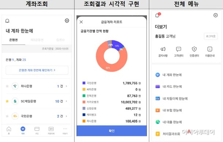Close the 금융계좌 리포트 dialog
Screen dimensions: 223x142
click(81, 22)
